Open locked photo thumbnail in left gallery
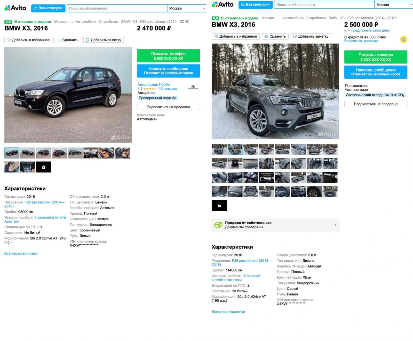The height and width of the screenshot is (341, 413). 44,167
